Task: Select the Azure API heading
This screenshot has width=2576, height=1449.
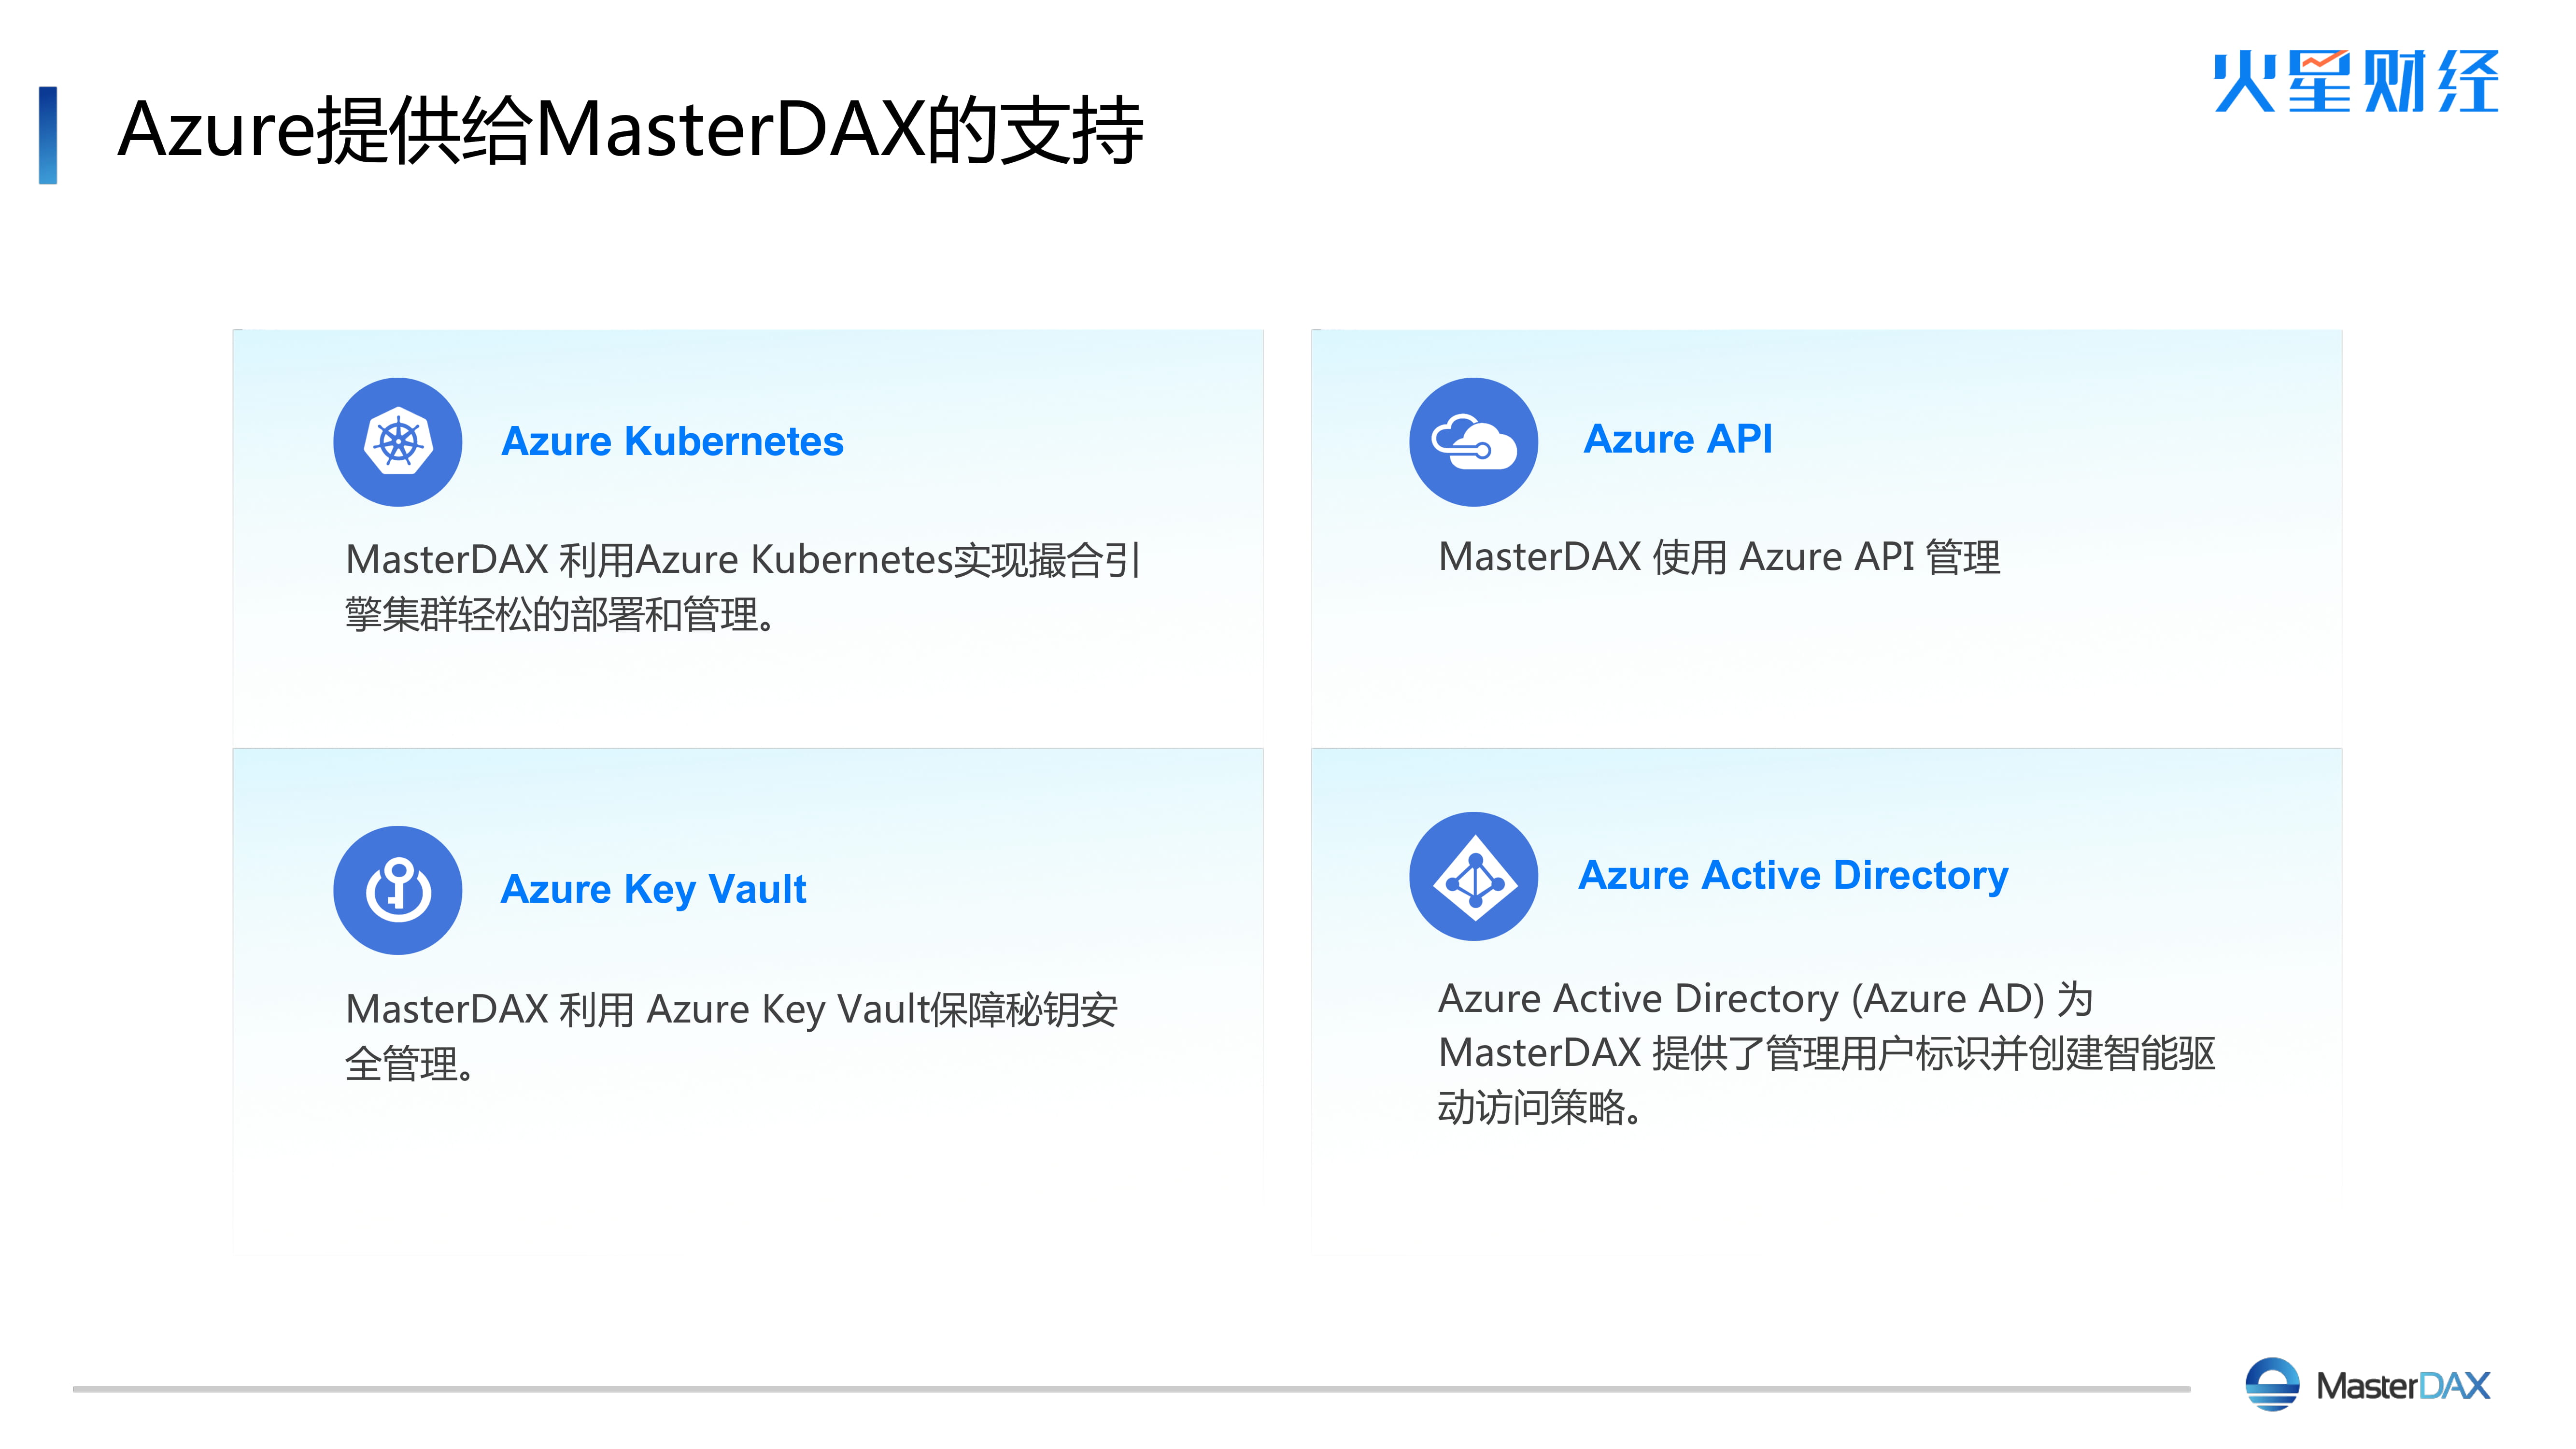Action: [1678, 439]
